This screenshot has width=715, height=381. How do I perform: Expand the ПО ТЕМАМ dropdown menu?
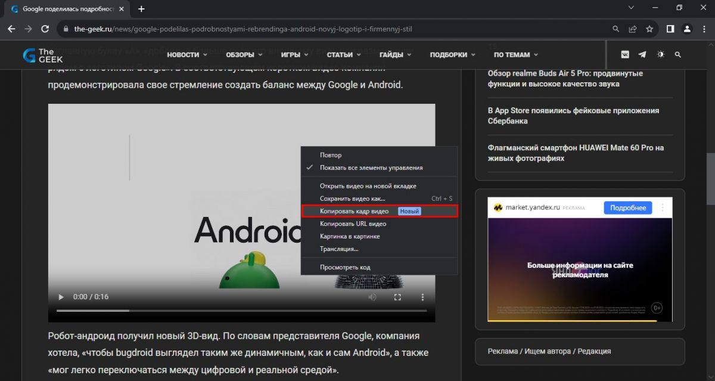coord(515,55)
